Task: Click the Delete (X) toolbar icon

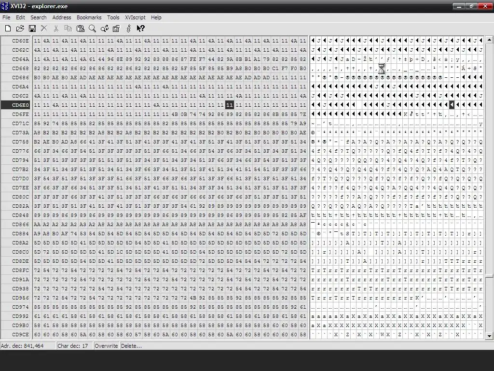Action: (x=44, y=29)
